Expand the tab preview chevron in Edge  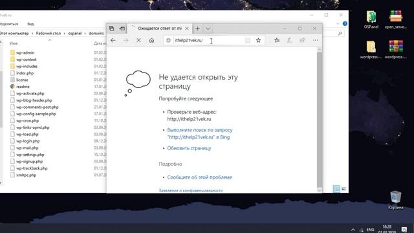click(x=208, y=28)
